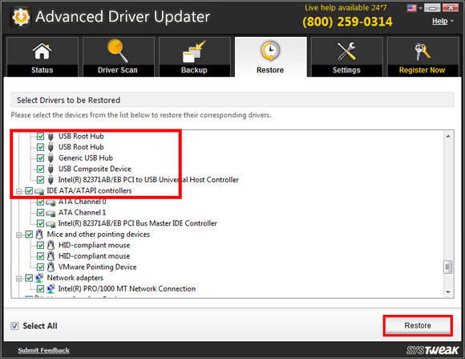Click the ATA Channel 1 drive icon
Viewport: 465px width, 359px height.
(x=51, y=213)
